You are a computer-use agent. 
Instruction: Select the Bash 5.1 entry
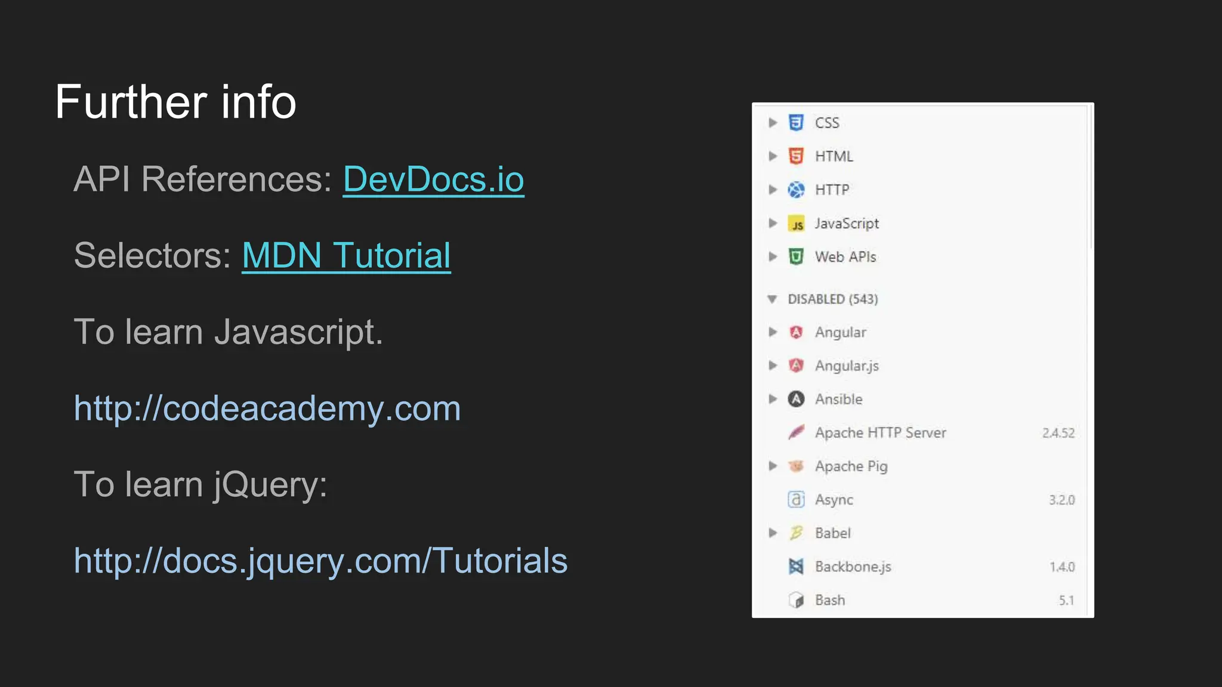coord(830,600)
